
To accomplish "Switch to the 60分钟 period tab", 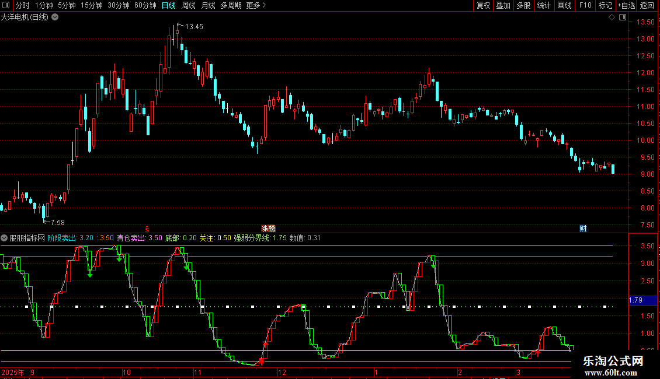I will click(x=145, y=5).
